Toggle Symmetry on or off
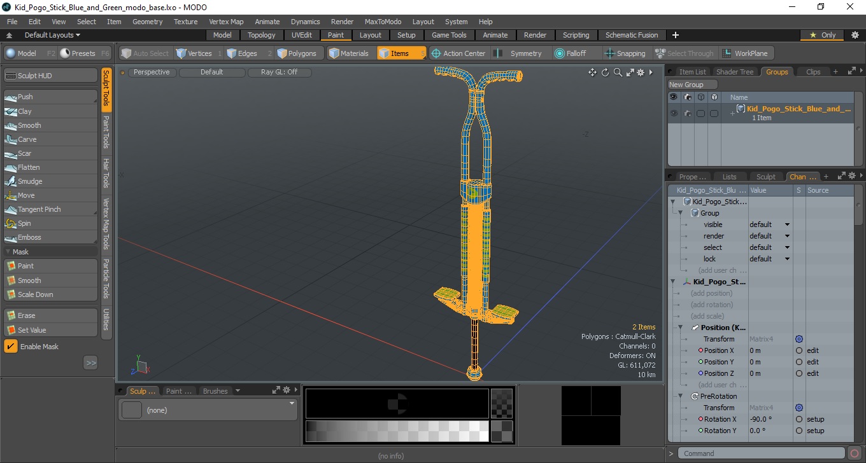 [x=521, y=53]
